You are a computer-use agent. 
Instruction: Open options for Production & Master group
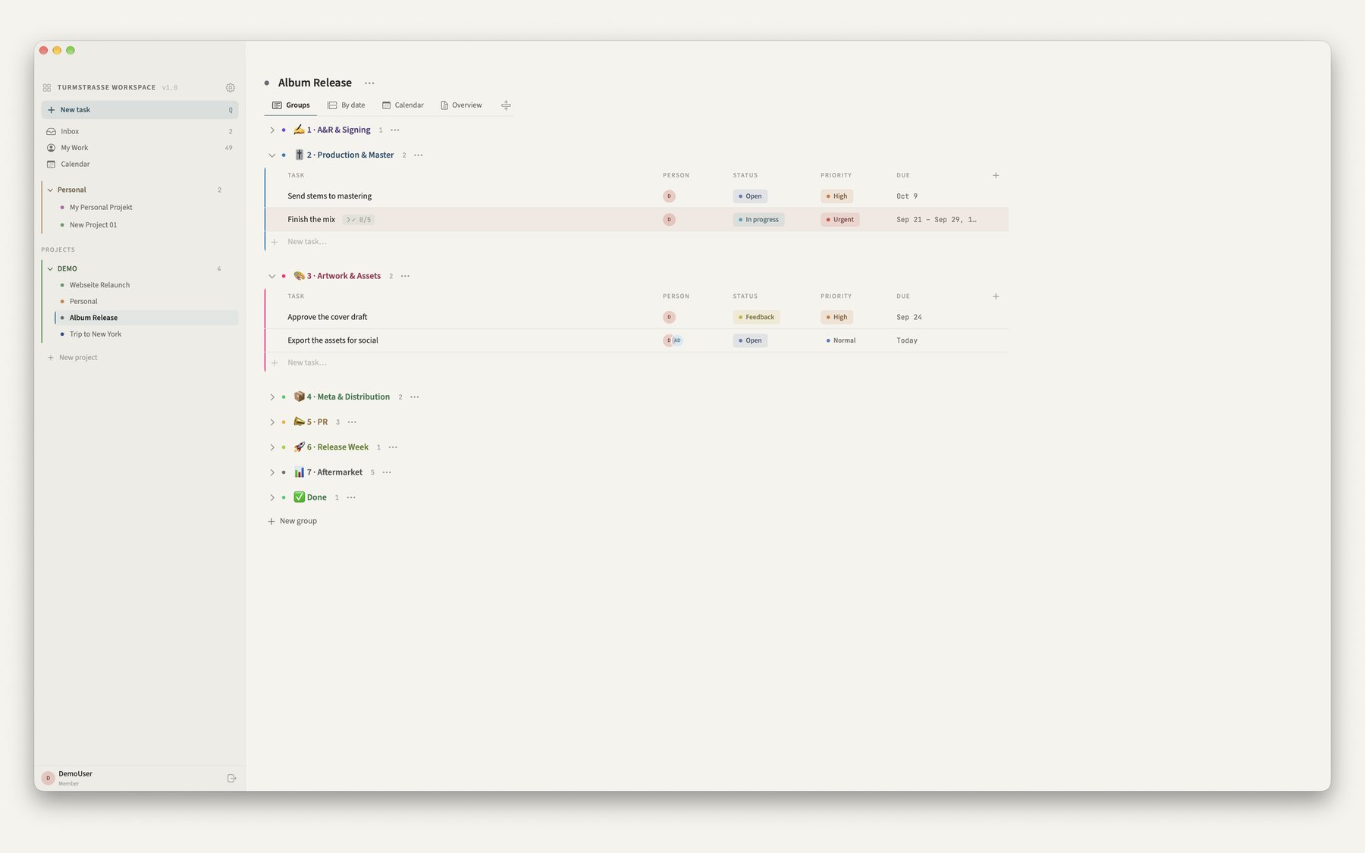click(x=418, y=155)
